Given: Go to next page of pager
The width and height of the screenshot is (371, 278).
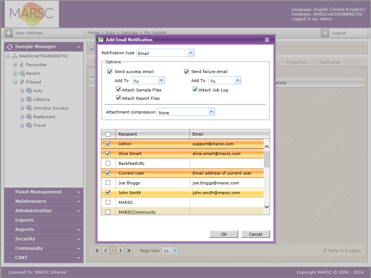Looking at the screenshot, I should pyautogui.click(x=121, y=251).
